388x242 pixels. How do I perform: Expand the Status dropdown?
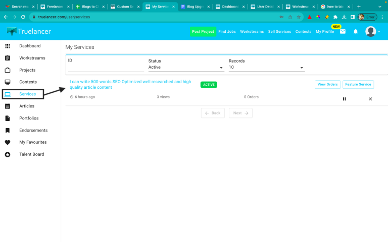point(186,67)
